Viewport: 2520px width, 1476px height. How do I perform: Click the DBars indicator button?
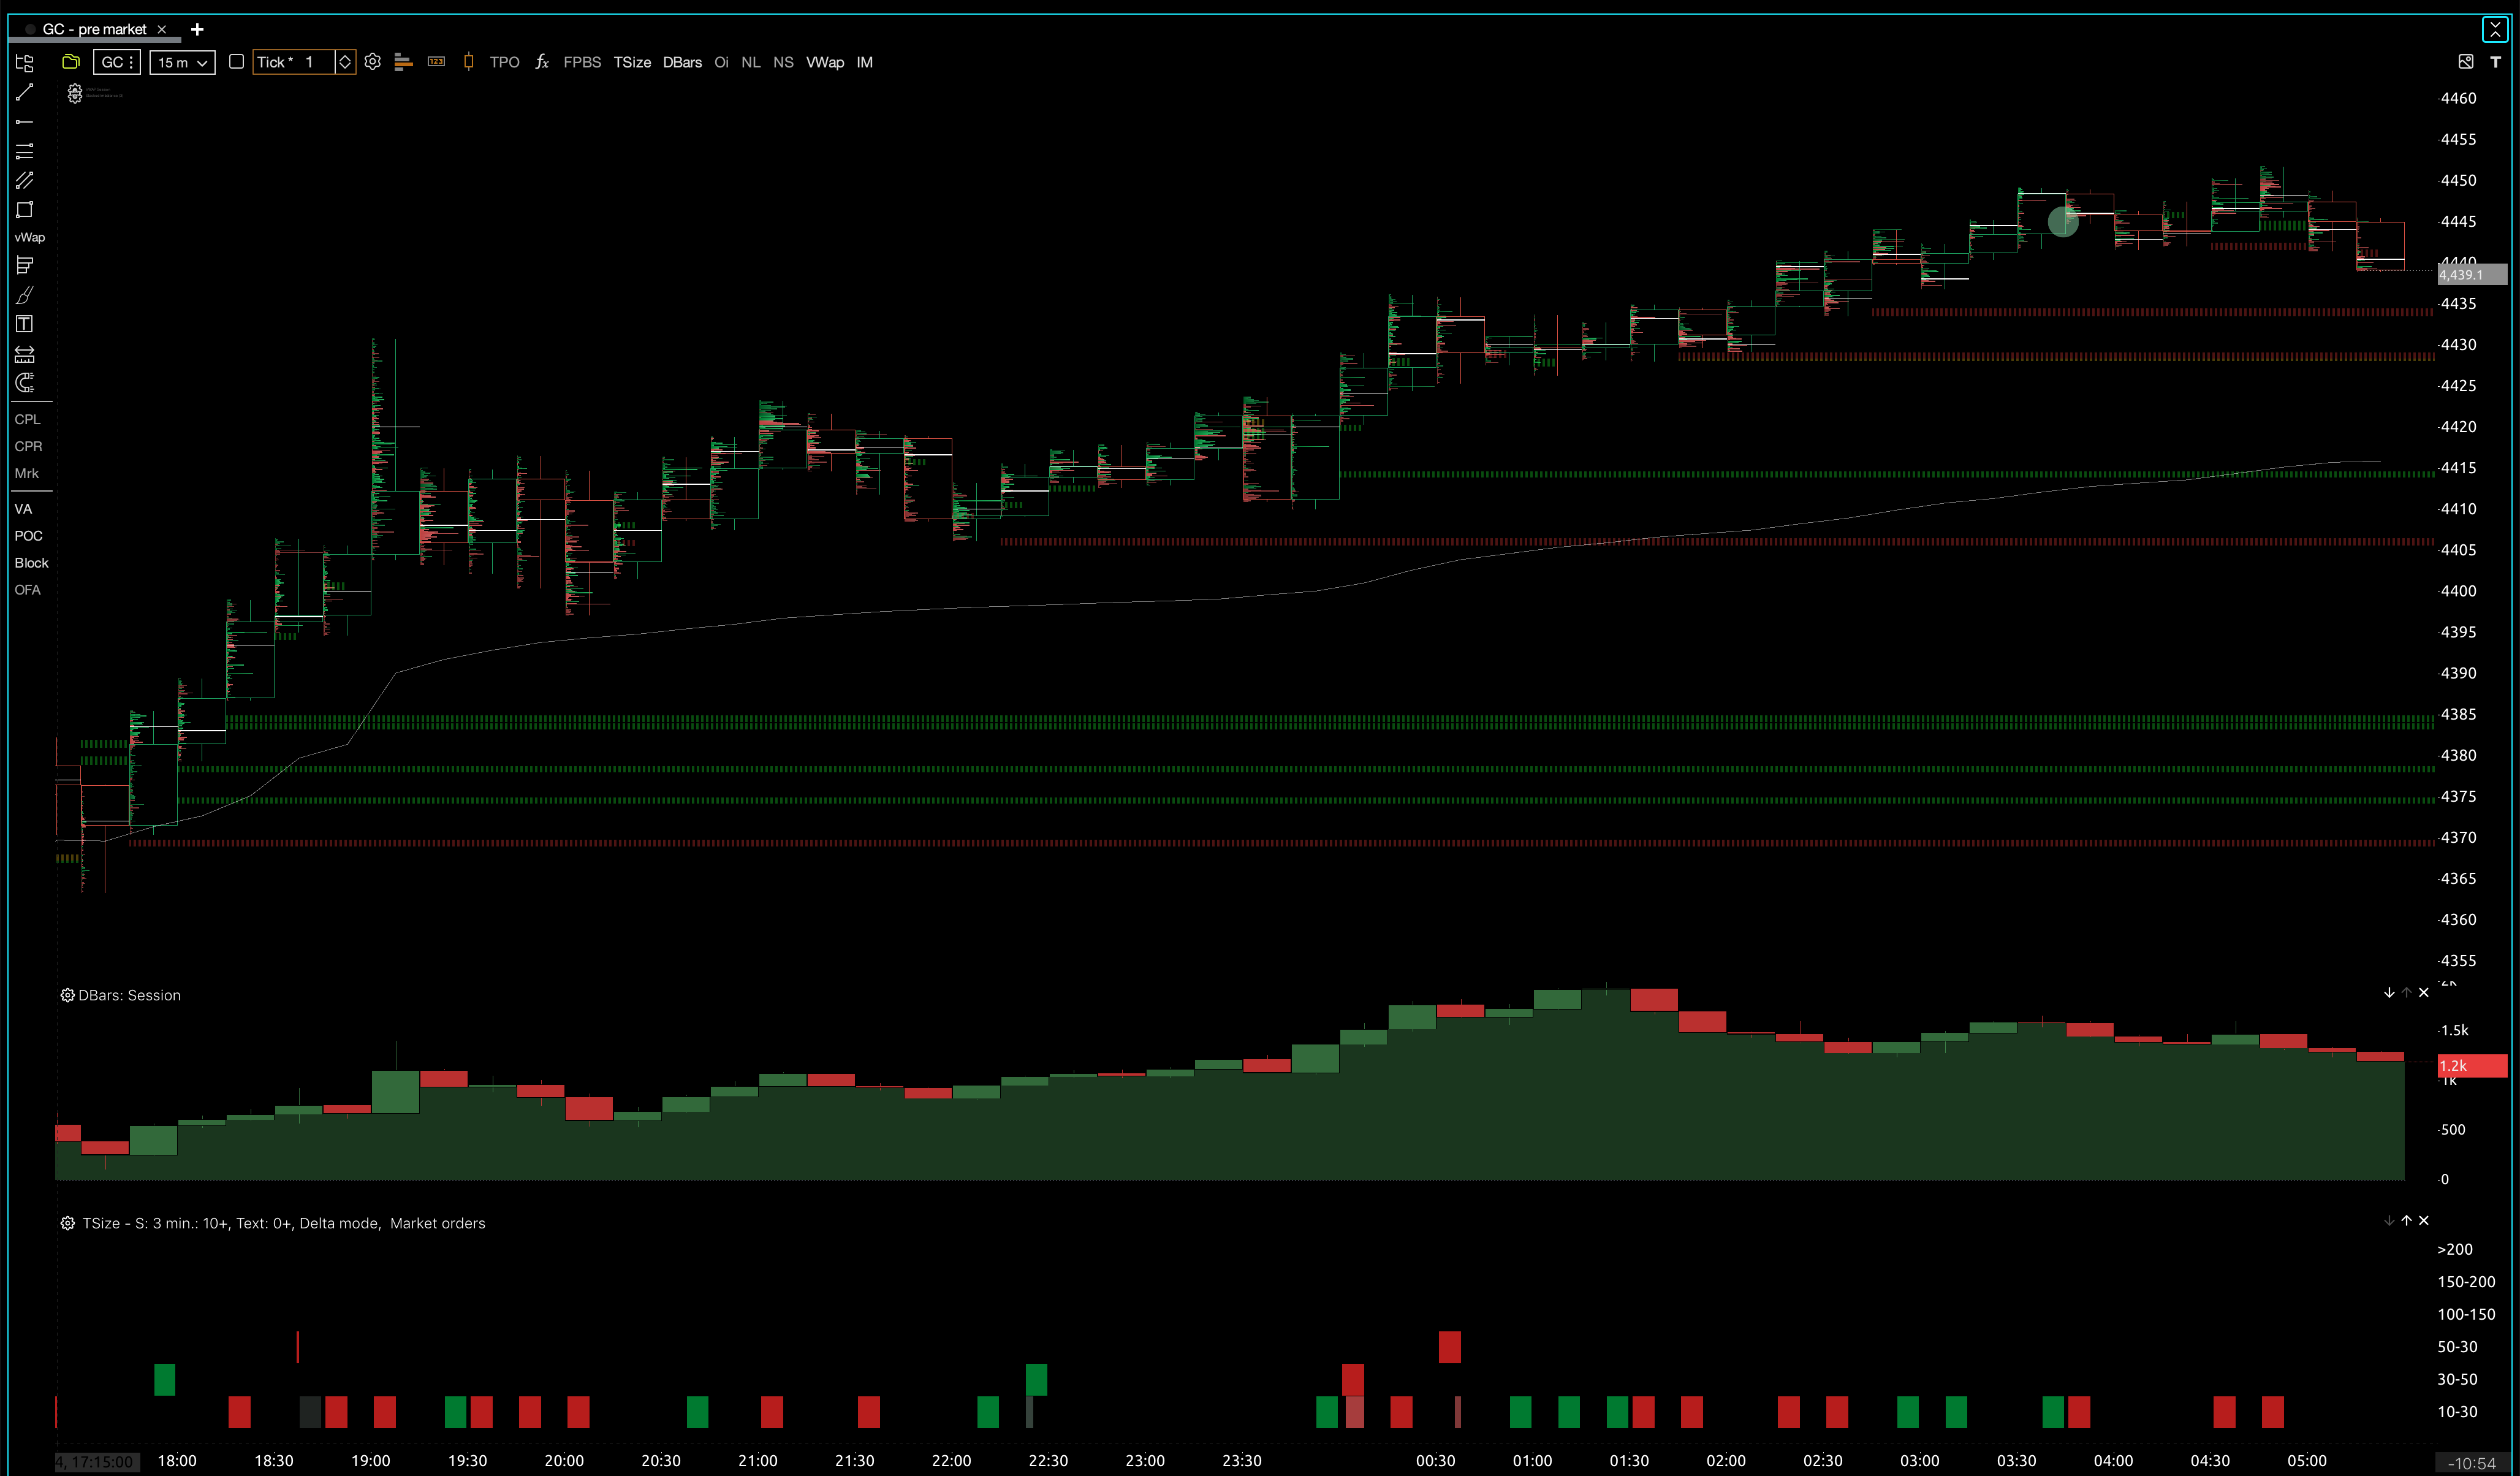click(682, 62)
